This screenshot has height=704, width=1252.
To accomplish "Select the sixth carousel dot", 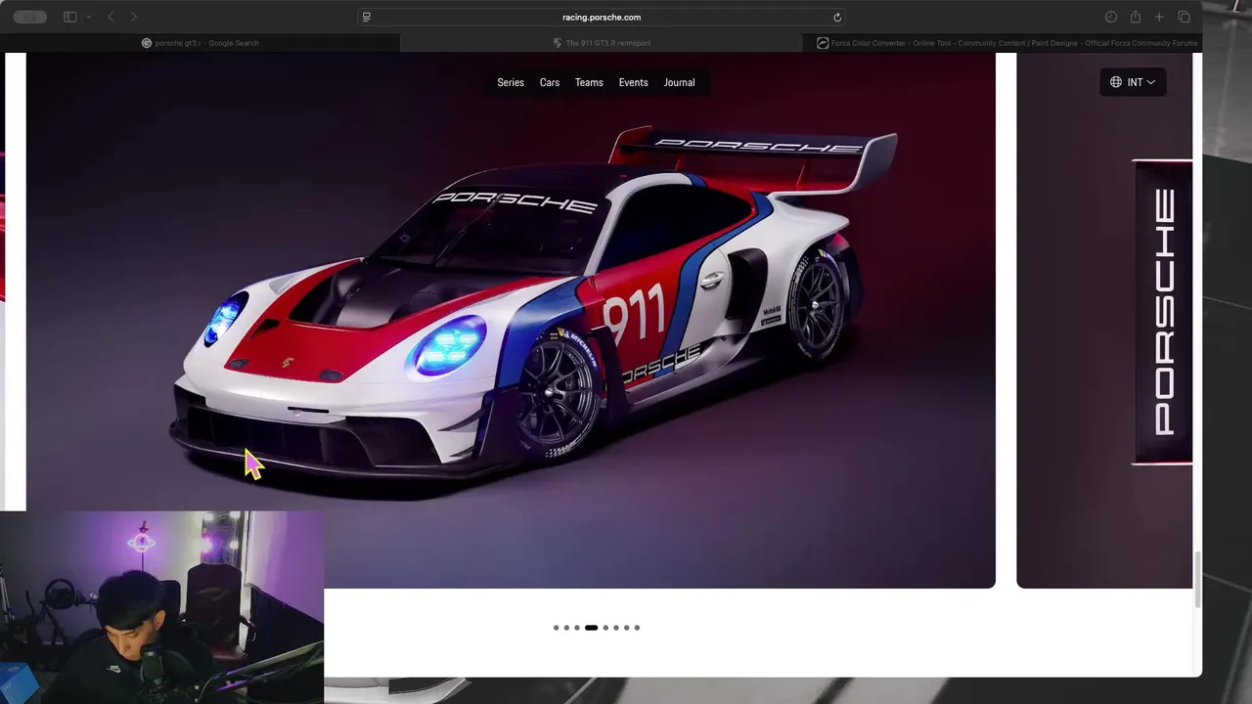I will [616, 628].
